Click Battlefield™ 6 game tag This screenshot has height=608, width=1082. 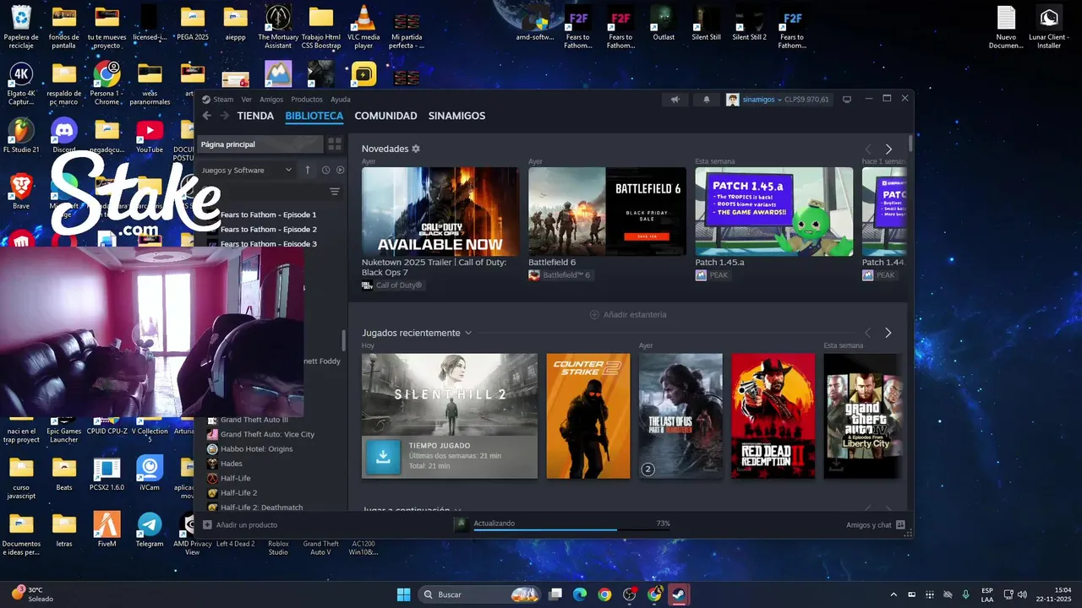click(560, 275)
